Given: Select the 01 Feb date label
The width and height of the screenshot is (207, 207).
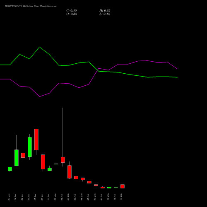Looking at the screenshot, I should click(x=62, y=197).
